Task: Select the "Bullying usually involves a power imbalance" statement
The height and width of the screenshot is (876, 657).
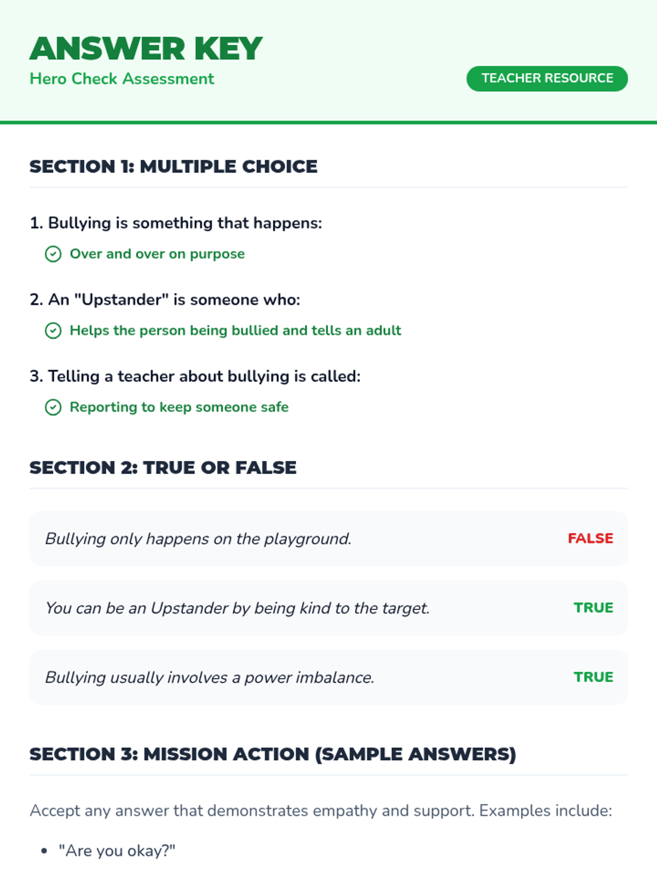Action: (x=210, y=678)
